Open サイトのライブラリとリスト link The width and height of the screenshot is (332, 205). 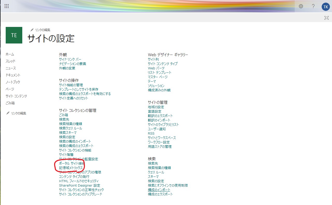pyautogui.click(x=163, y=125)
